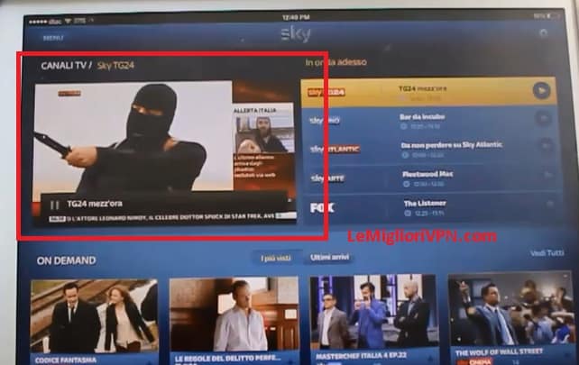Switch to 'I più visti' tab
Viewport: 579px width, 365px height.
tap(276, 259)
